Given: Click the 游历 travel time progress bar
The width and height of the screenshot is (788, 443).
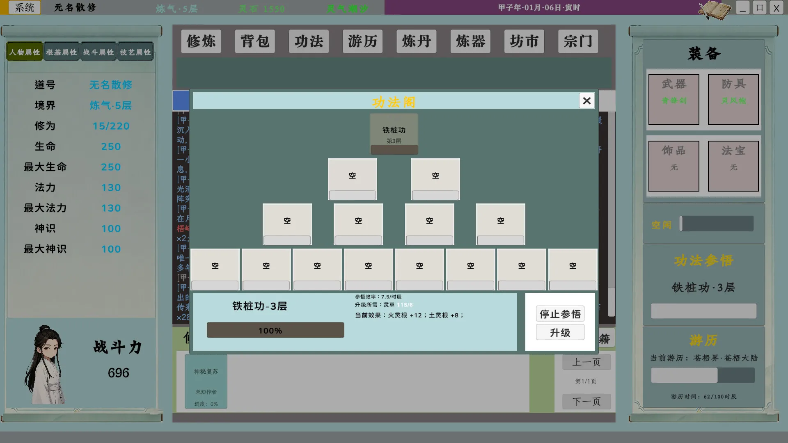Looking at the screenshot, I should pos(703,375).
